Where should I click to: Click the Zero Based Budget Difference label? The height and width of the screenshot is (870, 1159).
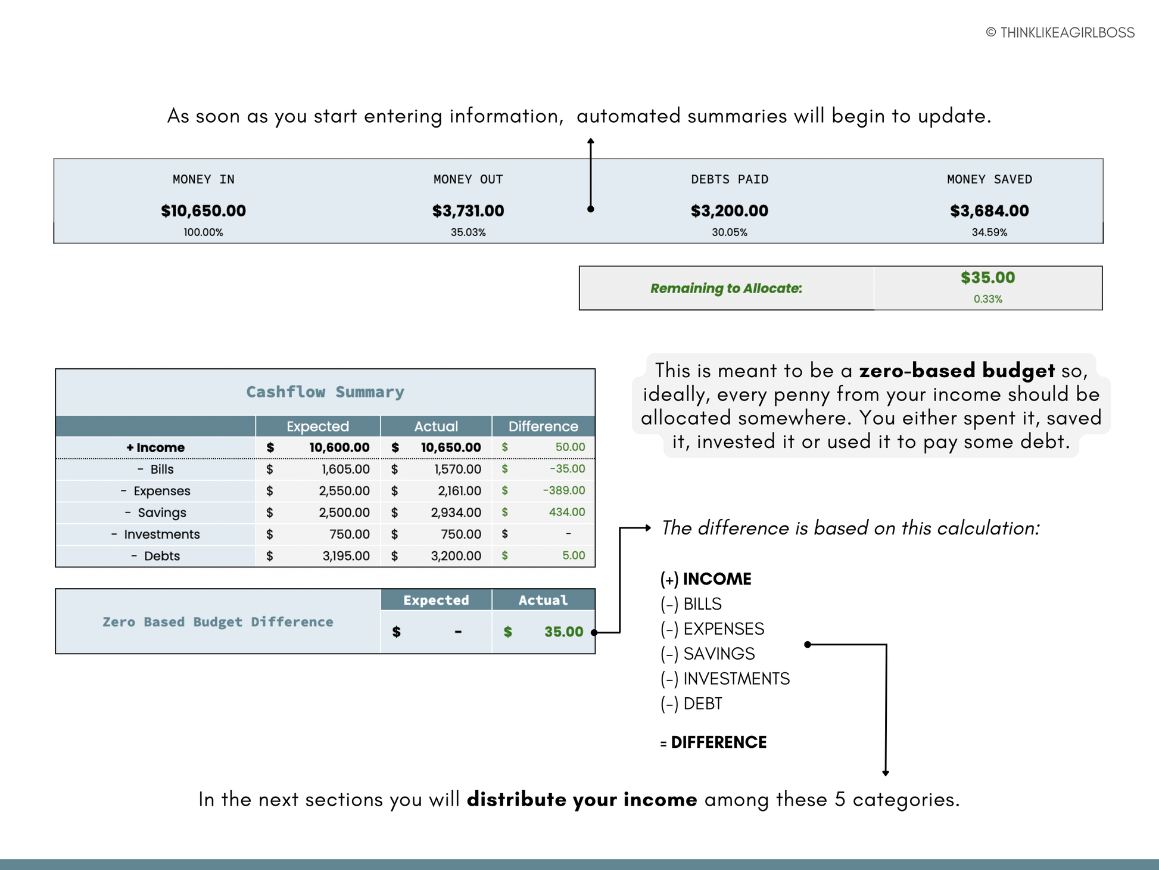(x=218, y=622)
